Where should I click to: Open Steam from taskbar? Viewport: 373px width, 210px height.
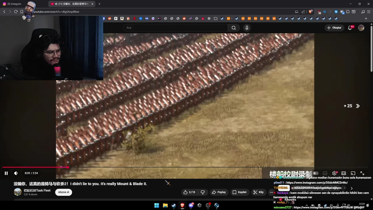174,205
